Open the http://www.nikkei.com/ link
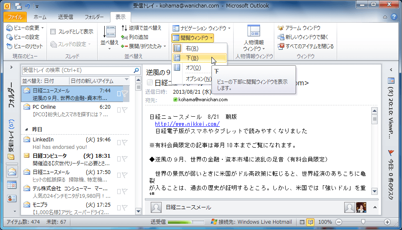 pyautogui.click(x=187, y=124)
